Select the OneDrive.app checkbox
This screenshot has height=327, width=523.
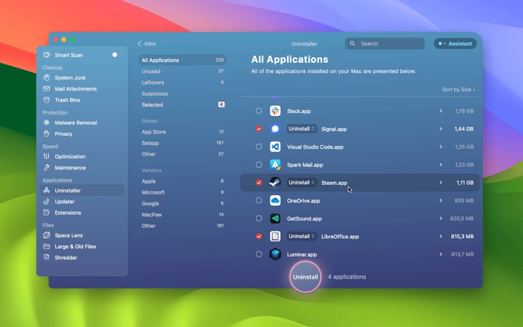click(259, 200)
